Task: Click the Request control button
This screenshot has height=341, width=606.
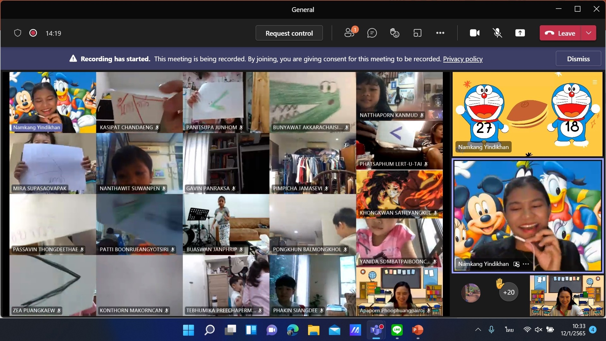Action: 289,33
